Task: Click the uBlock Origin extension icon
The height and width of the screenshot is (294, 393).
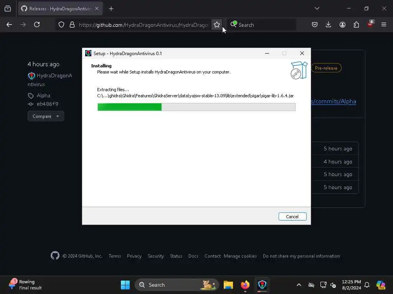Action: (370, 24)
